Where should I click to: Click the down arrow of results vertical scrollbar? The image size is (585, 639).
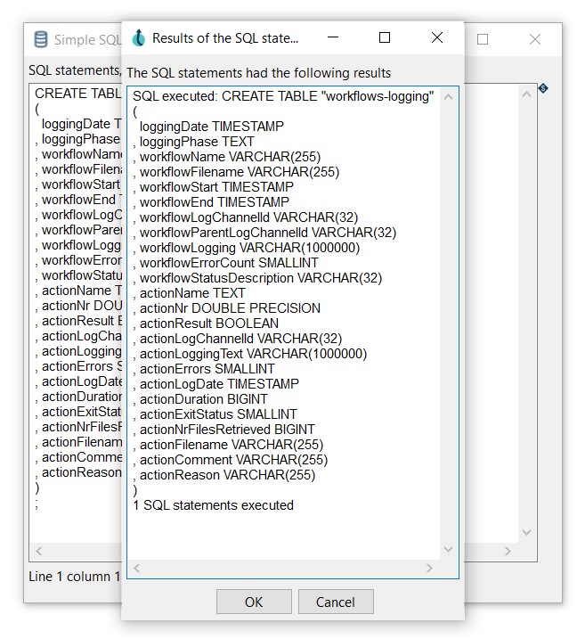tap(448, 549)
